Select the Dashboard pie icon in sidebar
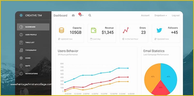This screenshot has width=194, height=96. click(21, 27)
